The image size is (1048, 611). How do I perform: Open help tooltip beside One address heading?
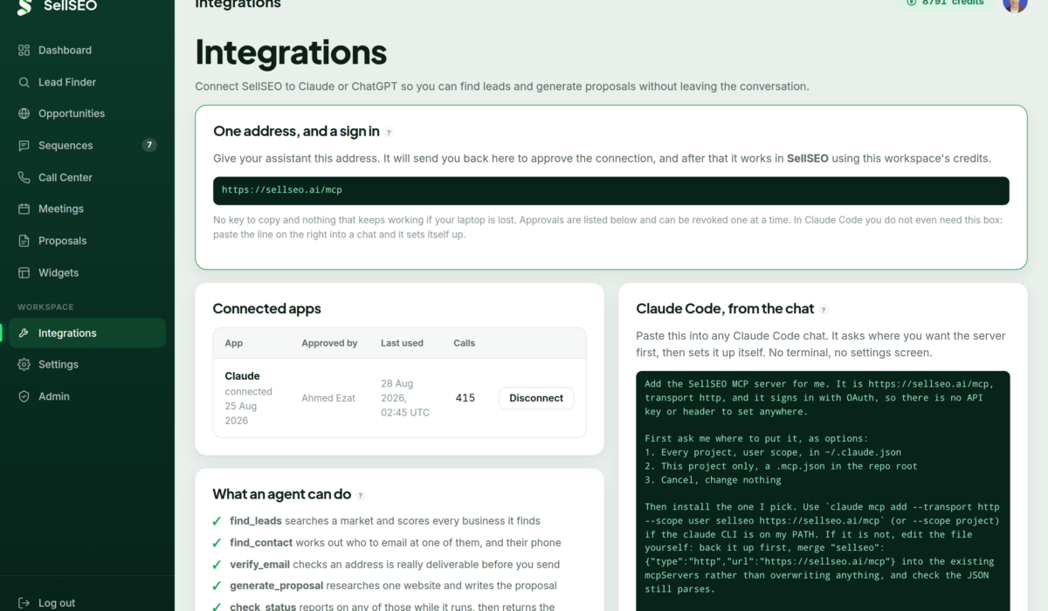tap(389, 133)
